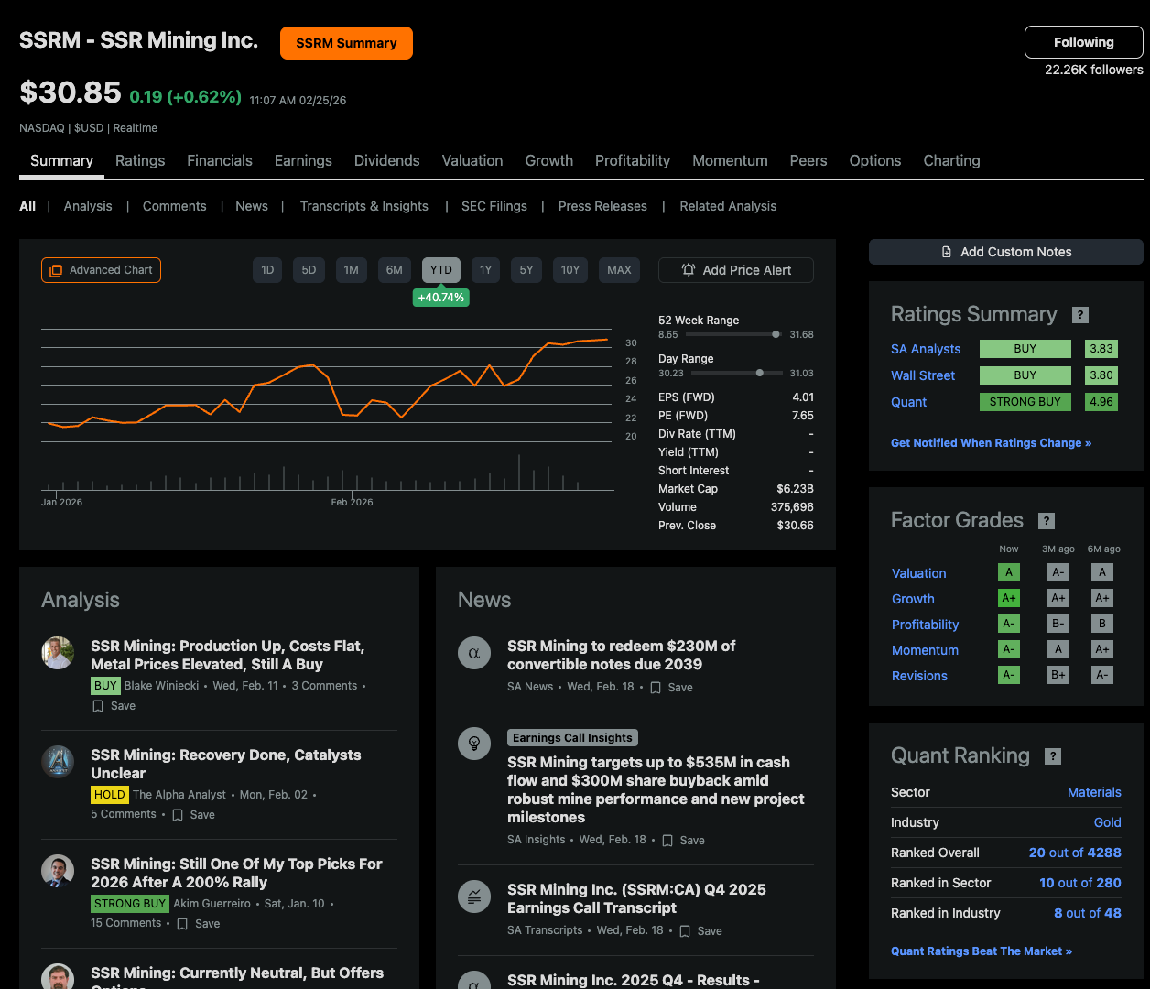This screenshot has height=989, width=1150.
Task: Click Add Custom Notes button
Action: coord(1006,252)
